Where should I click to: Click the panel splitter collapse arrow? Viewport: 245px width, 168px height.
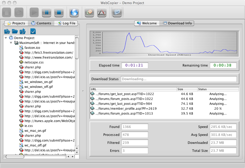(x=83, y=90)
